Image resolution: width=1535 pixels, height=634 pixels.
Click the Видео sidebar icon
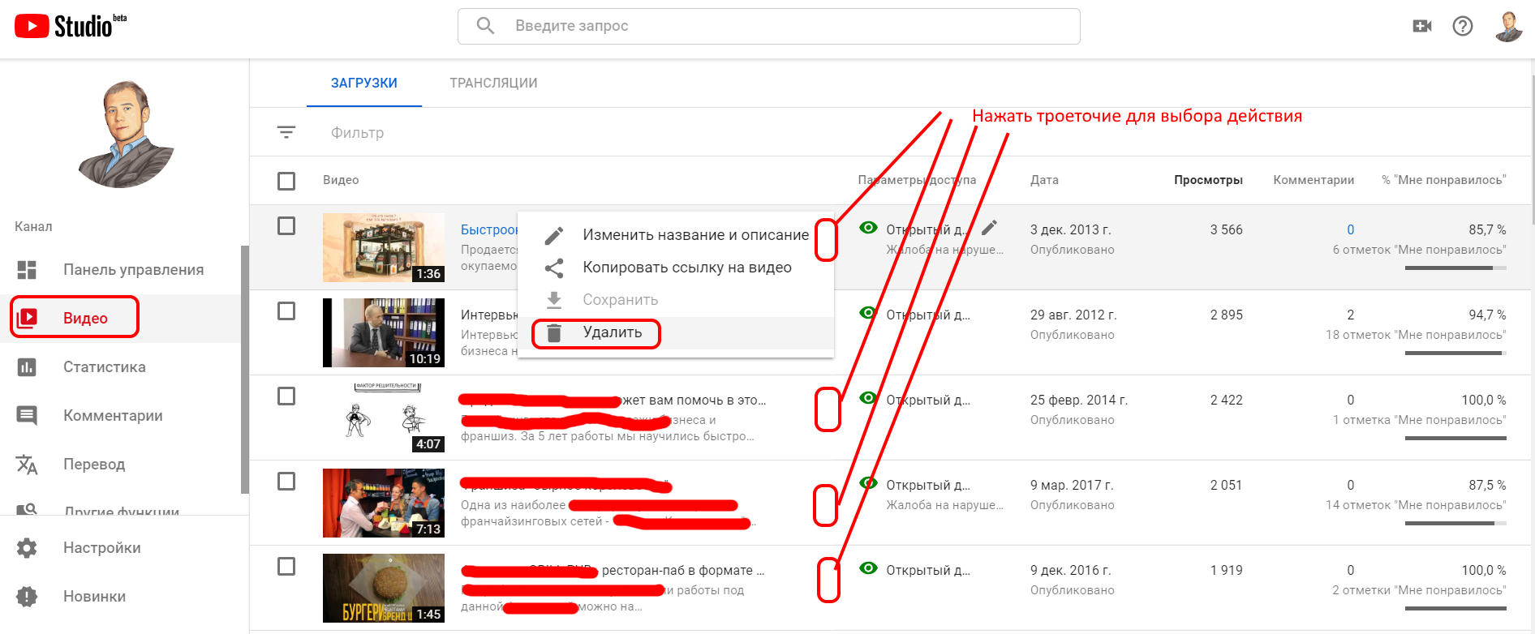[x=27, y=318]
